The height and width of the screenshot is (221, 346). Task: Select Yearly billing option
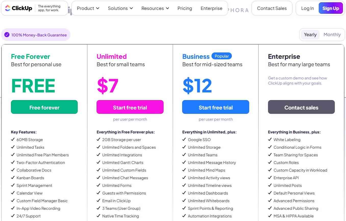pyautogui.click(x=310, y=35)
